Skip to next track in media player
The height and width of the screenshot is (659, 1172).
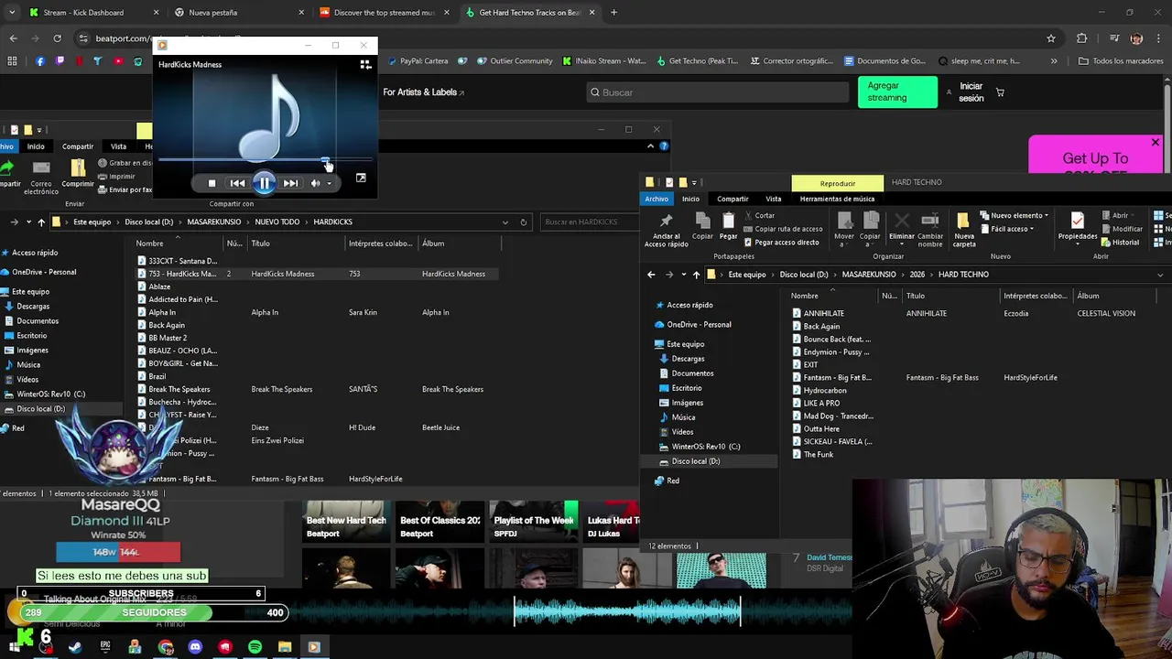click(290, 183)
